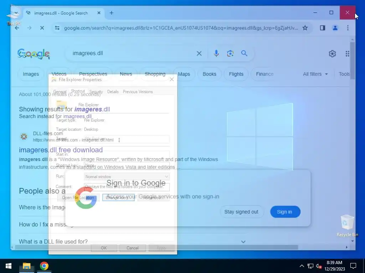Search by image with Google Lens icon

click(x=230, y=53)
